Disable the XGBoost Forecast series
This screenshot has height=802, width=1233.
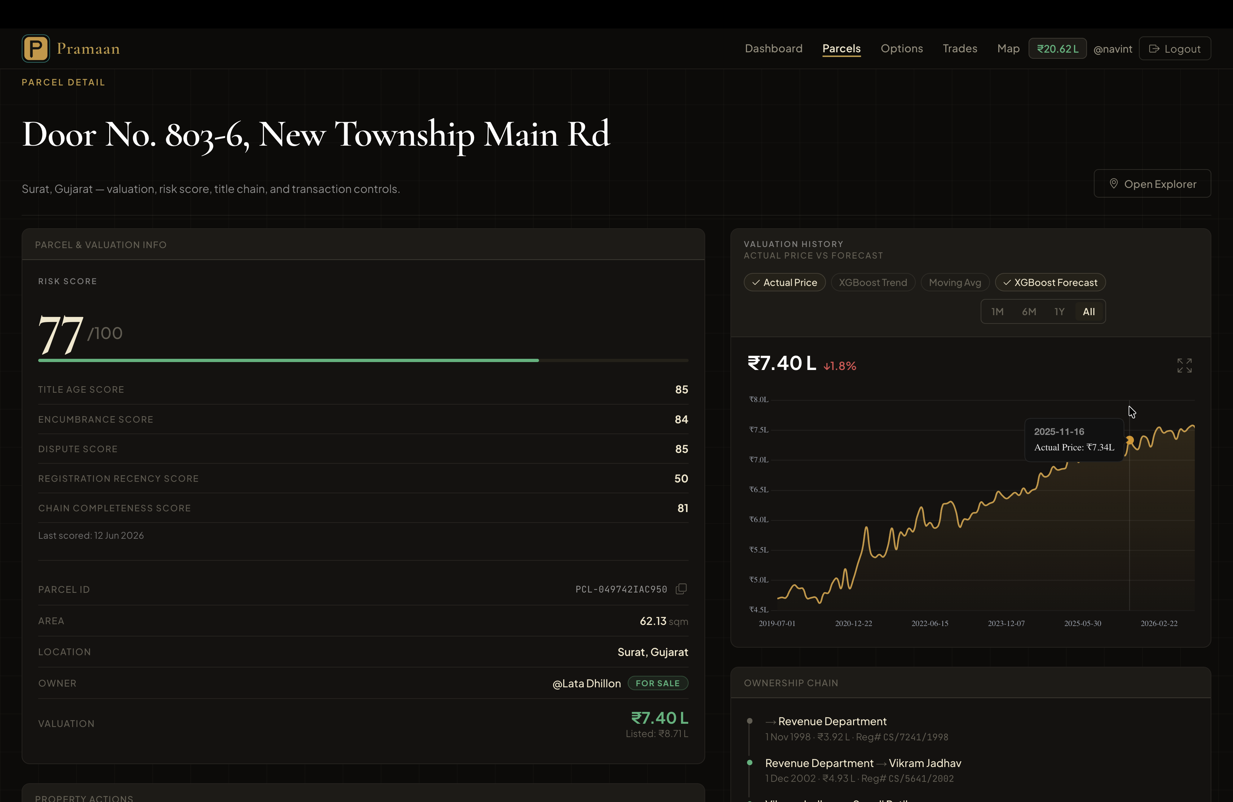pyautogui.click(x=1050, y=282)
